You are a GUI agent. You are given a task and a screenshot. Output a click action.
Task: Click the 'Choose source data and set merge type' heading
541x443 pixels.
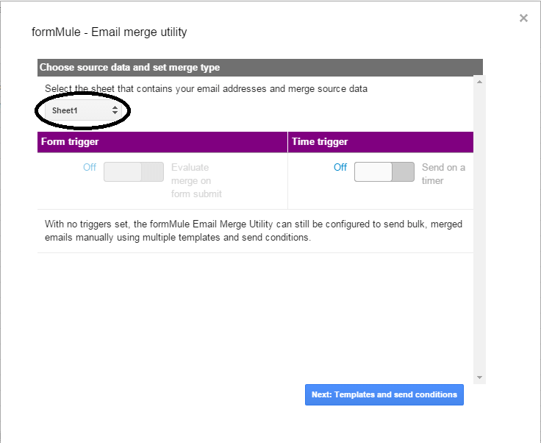coord(129,67)
